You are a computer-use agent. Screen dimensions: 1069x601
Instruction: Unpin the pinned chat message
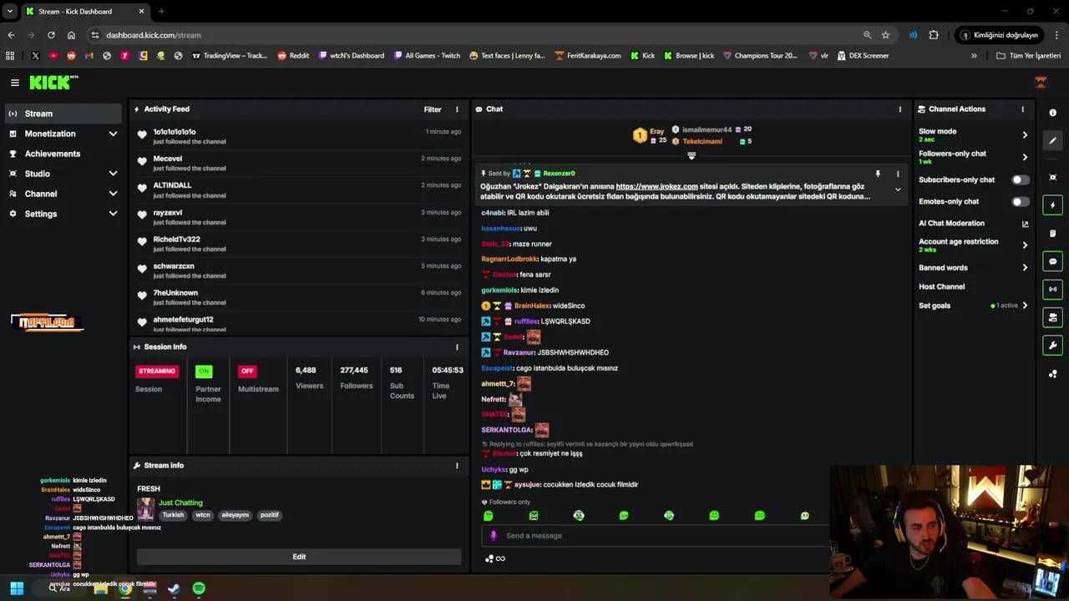tap(878, 174)
